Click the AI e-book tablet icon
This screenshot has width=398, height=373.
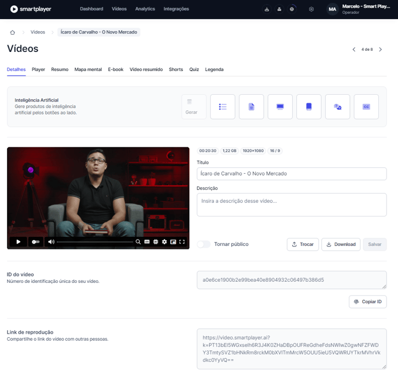click(x=309, y=107)
